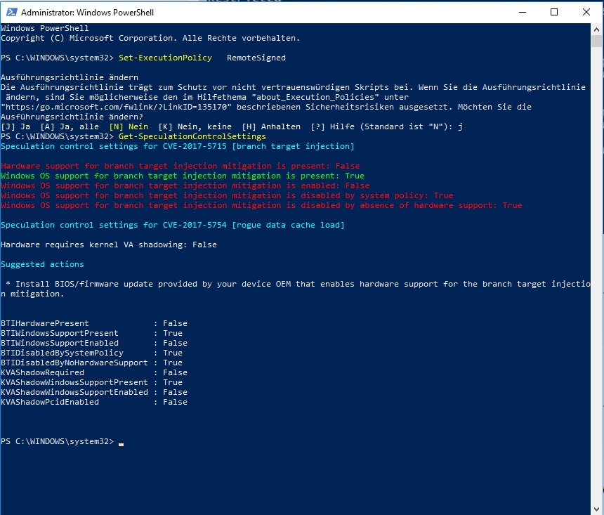Click the RemoteSigned argument text
The image size is (604, 515).
coord(256,58)
